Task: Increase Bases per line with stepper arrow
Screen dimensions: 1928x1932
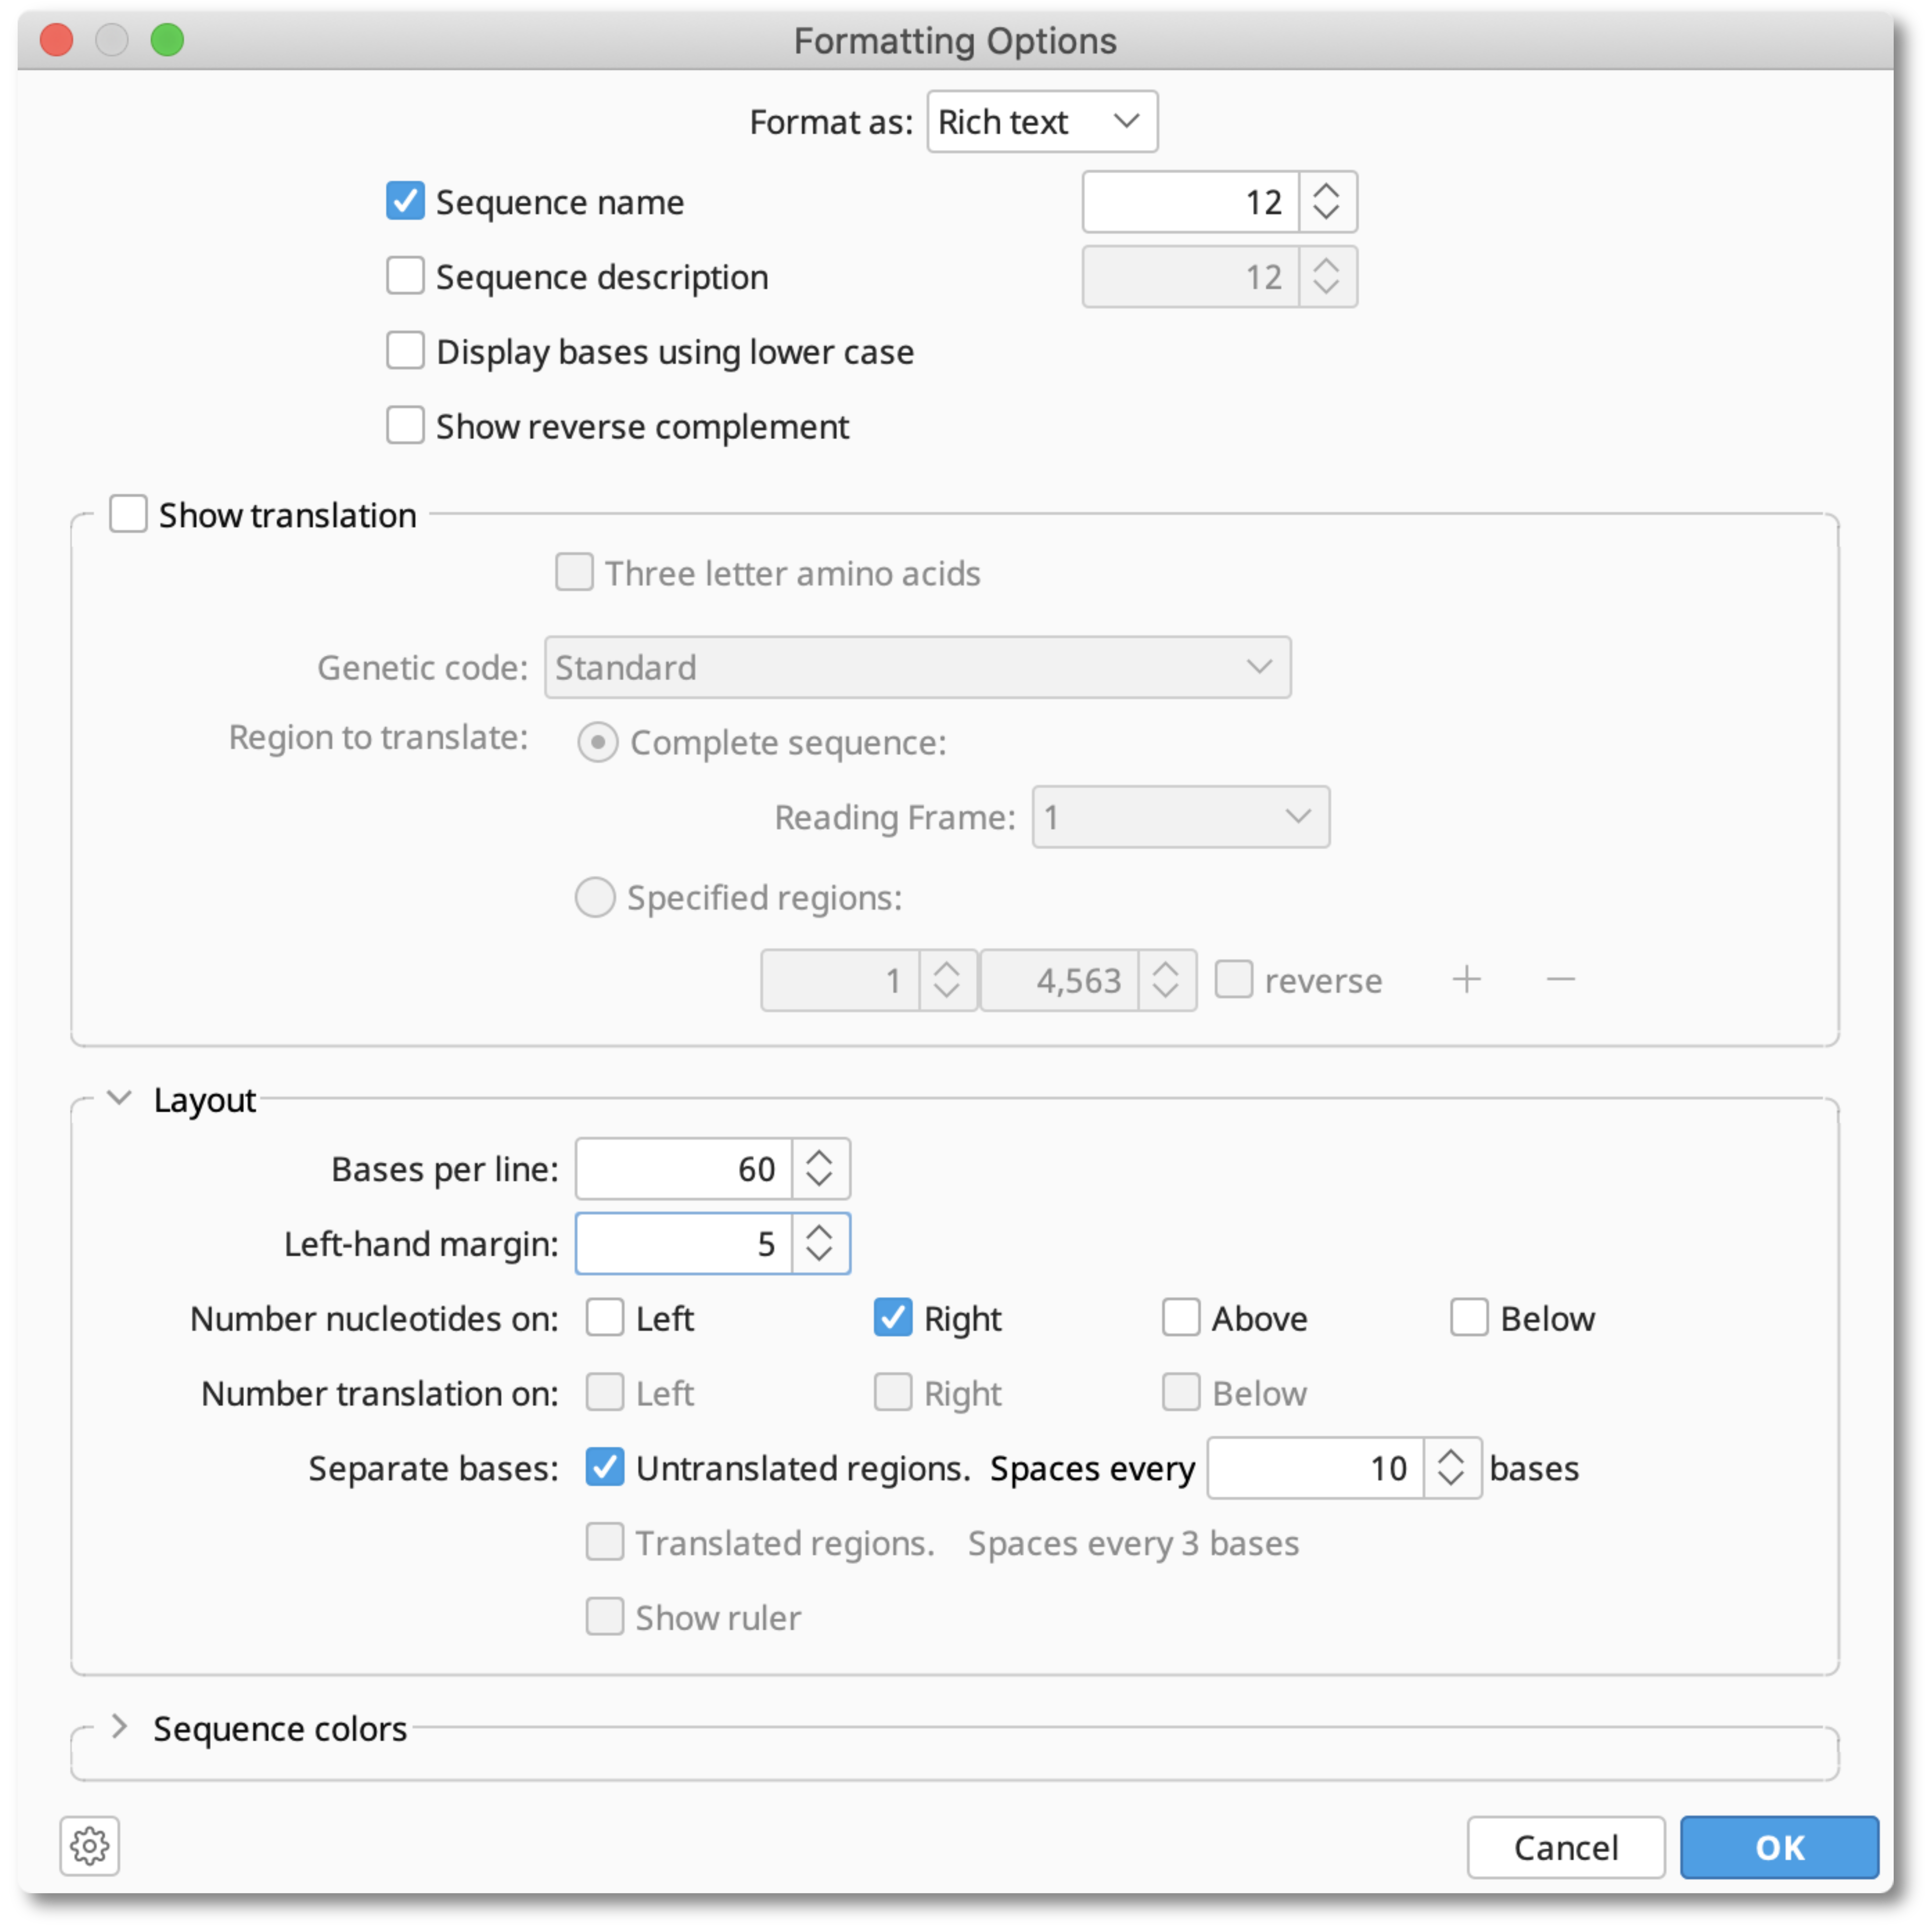Action: pos(819,1157)
